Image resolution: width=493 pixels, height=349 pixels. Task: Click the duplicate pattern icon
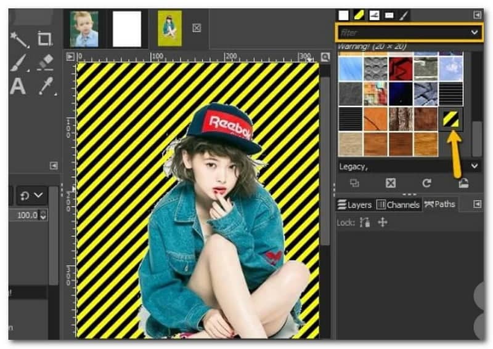point(354,183)
